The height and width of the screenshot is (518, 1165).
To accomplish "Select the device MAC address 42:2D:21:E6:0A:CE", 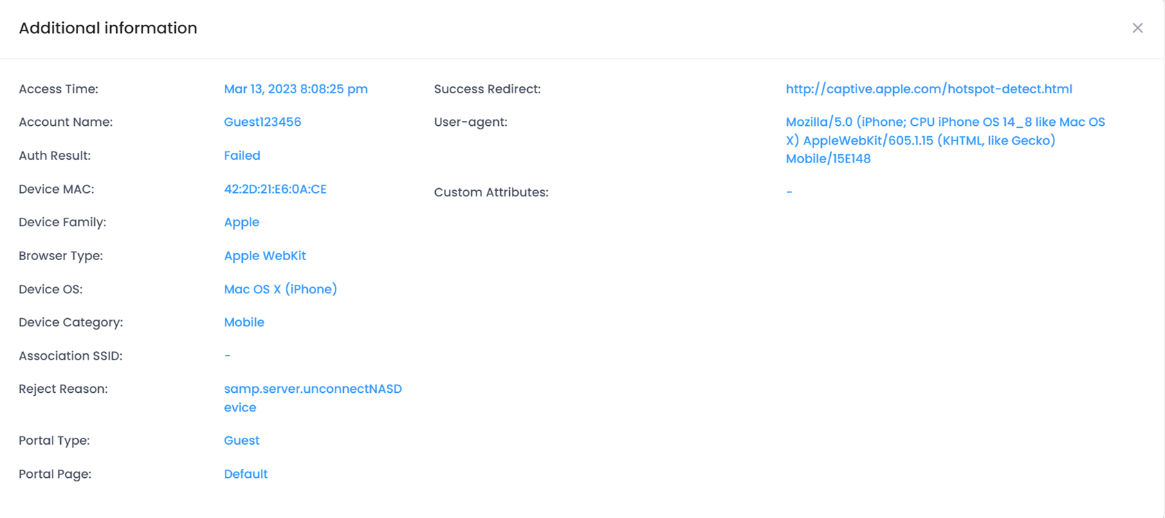I will (x=275, y=189).
